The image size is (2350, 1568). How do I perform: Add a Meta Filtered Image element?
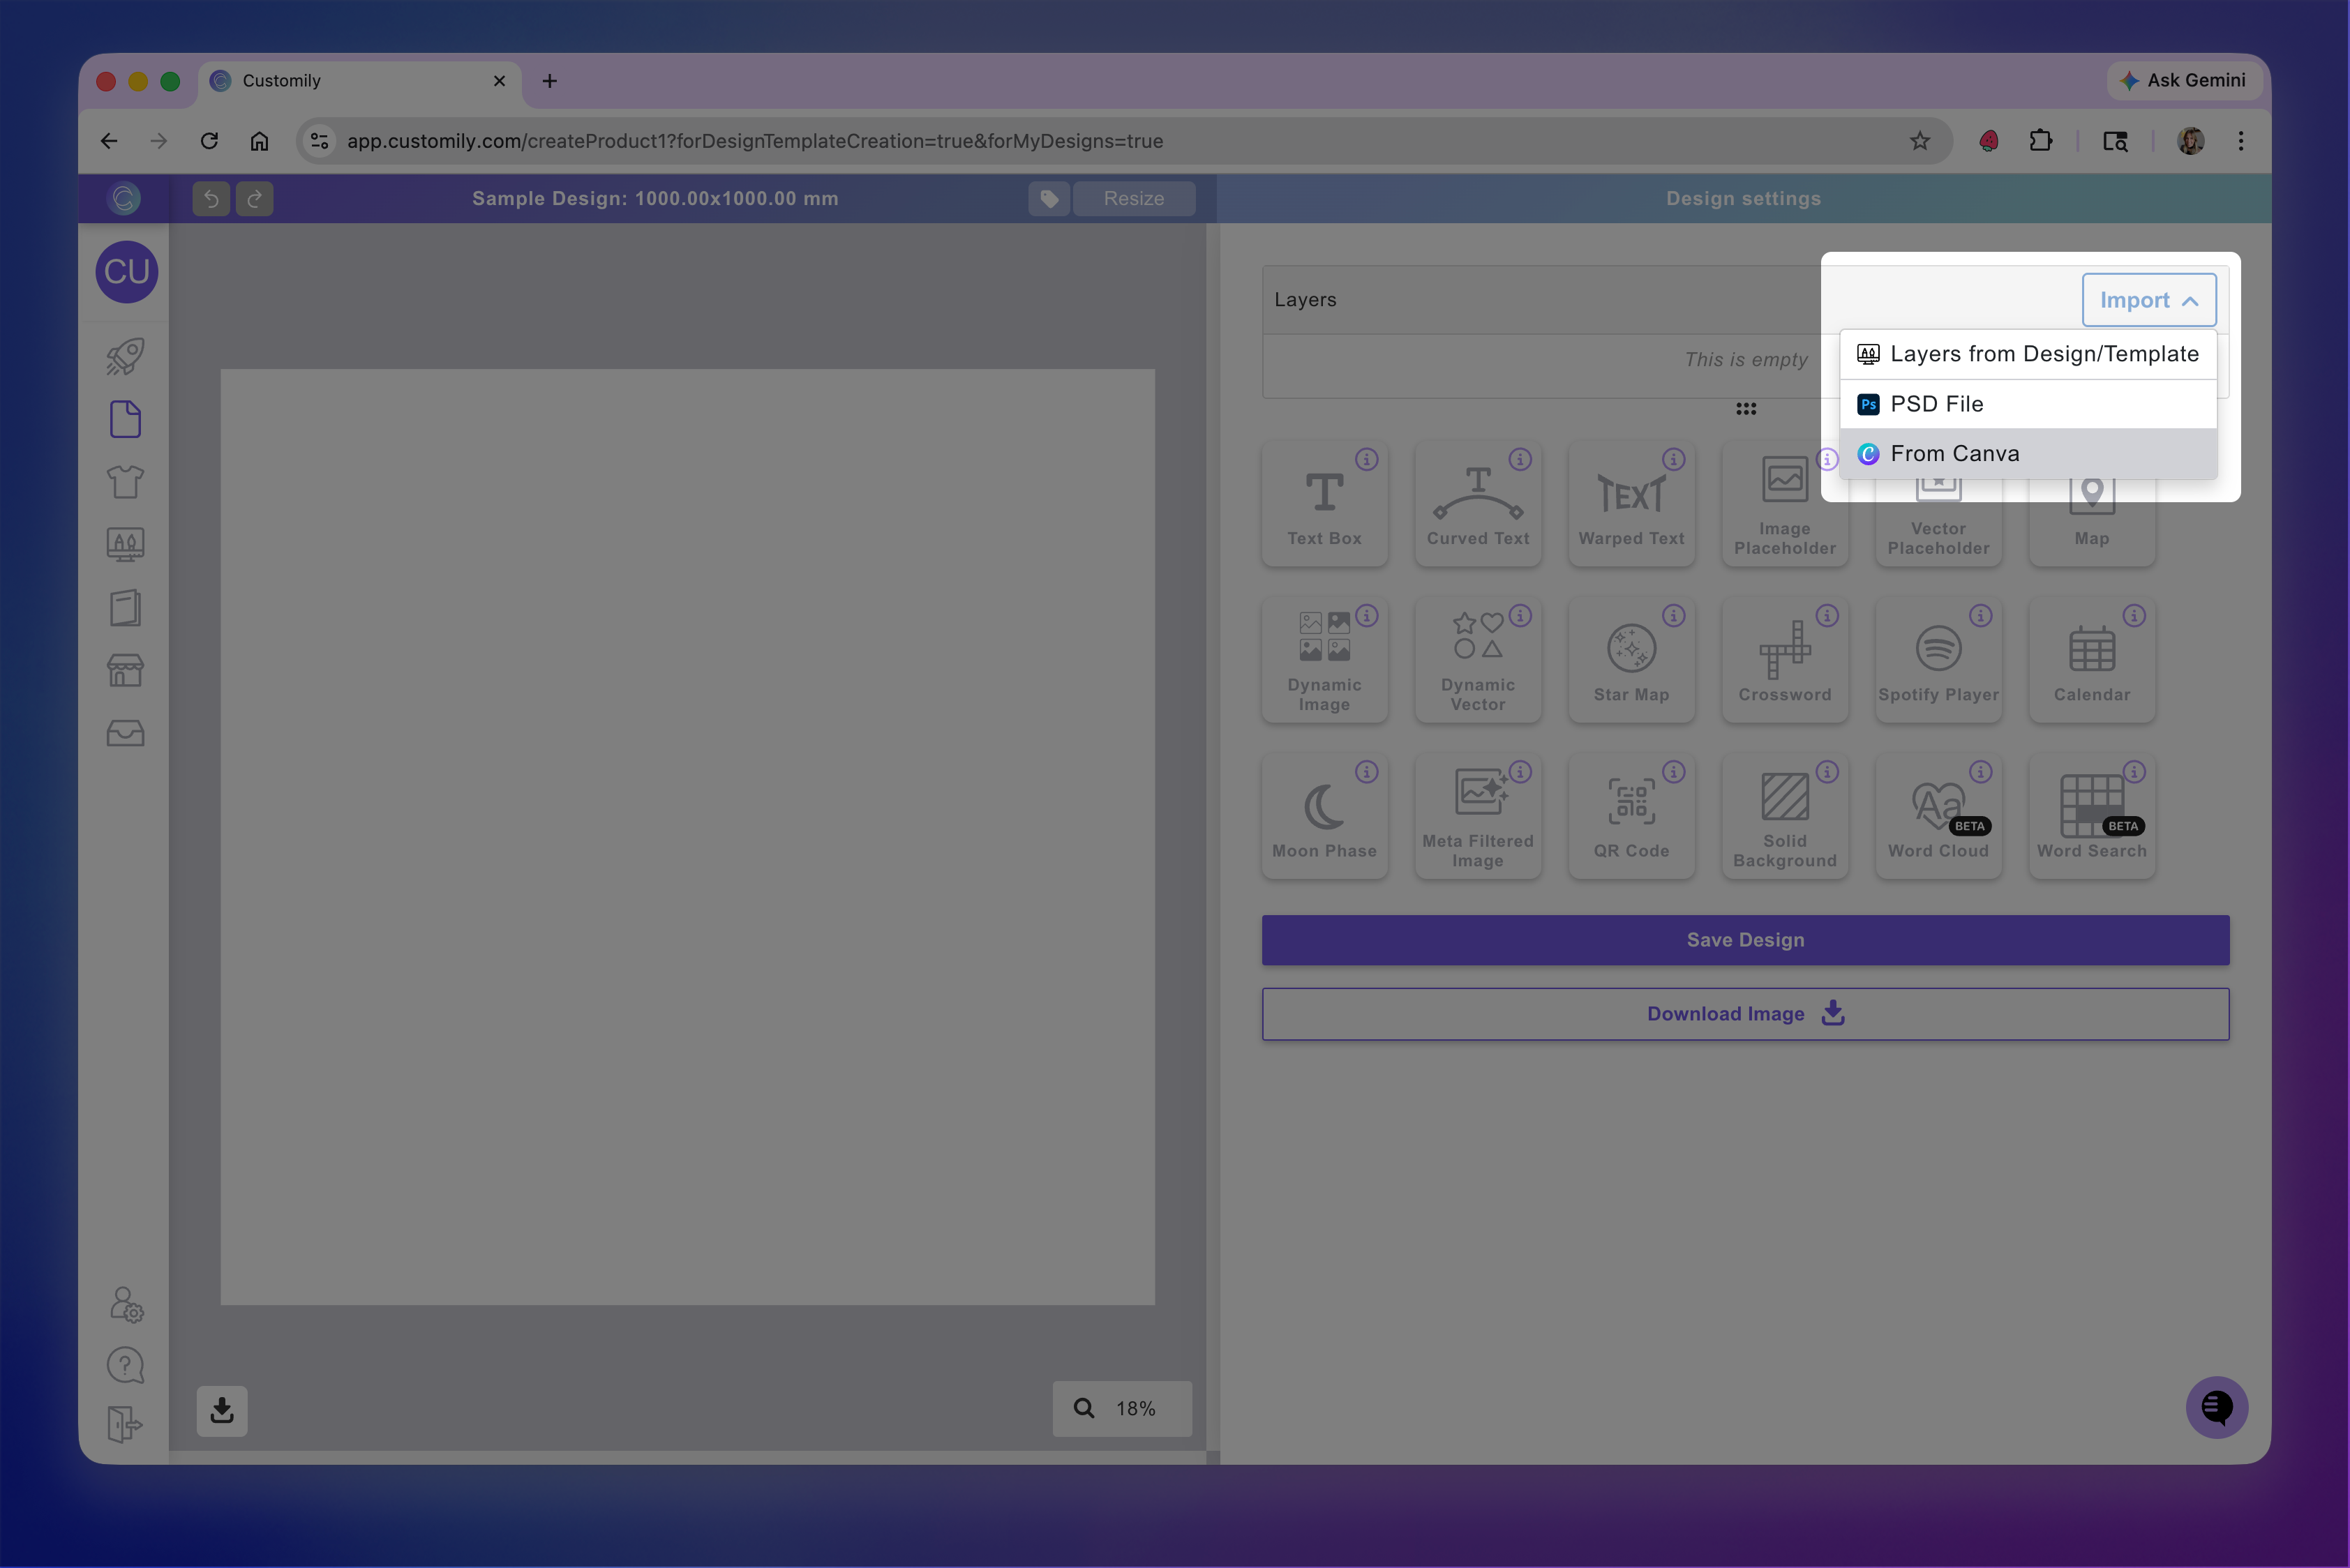pos(1478,817)
